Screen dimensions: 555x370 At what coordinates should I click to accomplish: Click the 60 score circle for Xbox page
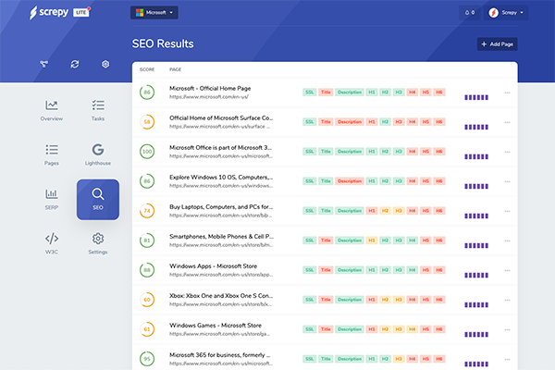(x=147, y=300)
